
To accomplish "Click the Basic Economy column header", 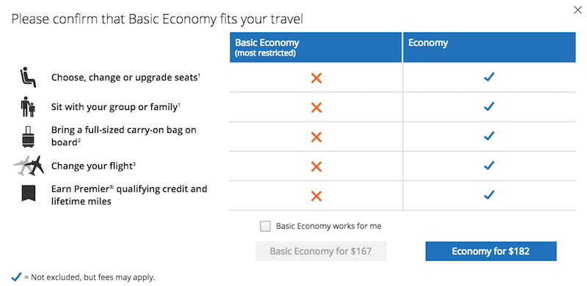I will pyautogui.click(x=316, y=47).
